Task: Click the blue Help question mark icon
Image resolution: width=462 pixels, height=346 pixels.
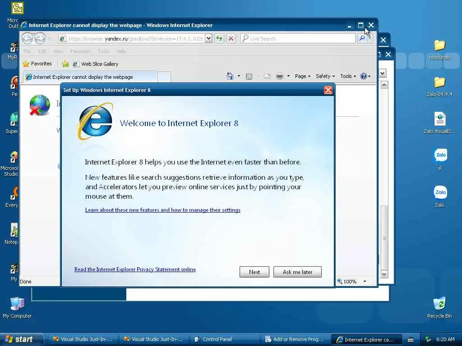Action: click(364, 76)
